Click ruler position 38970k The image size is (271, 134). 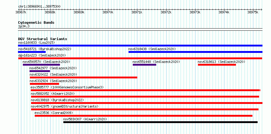coord(108,12)
